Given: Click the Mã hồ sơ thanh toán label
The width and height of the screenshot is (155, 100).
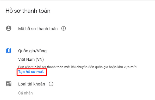Looking at the screenshot, I should 38,29.
